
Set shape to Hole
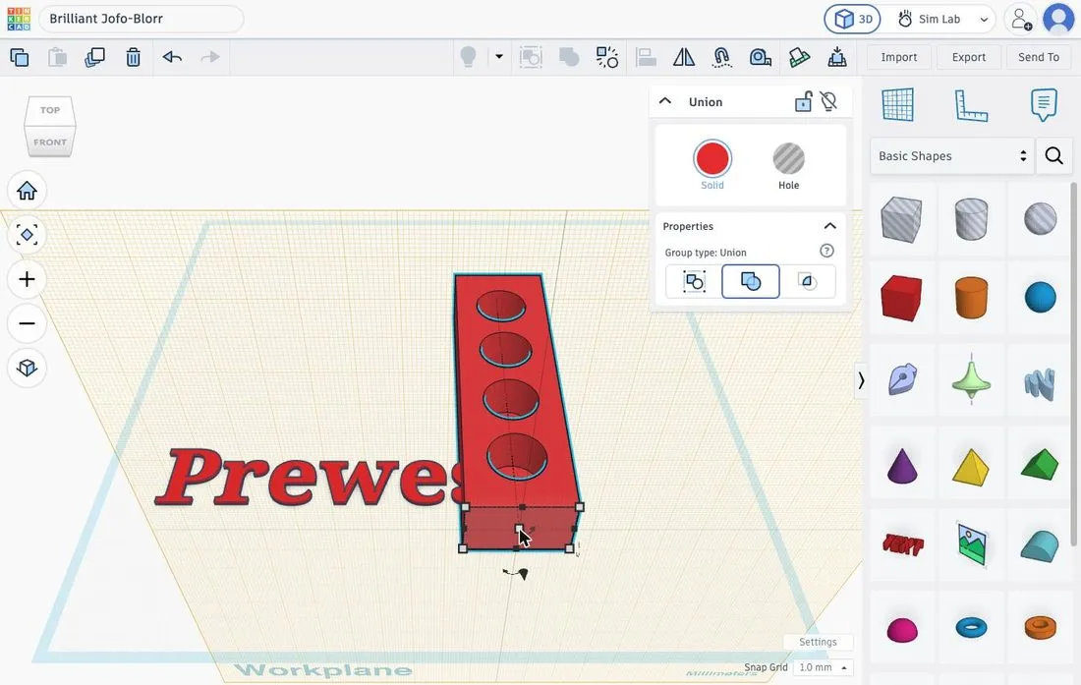(x=788, y=166)
